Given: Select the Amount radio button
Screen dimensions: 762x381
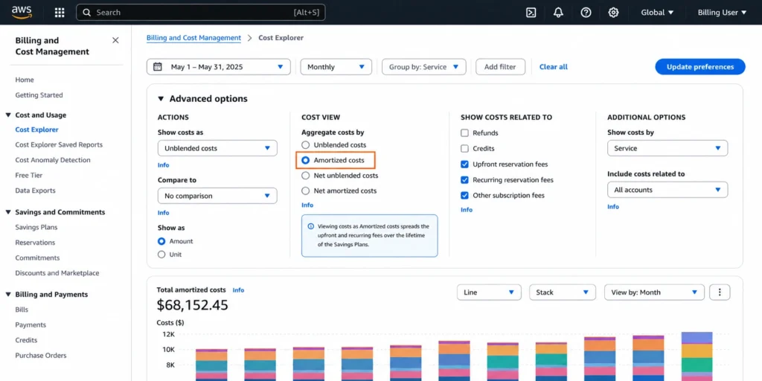Looking at the screenshot, I should (161, 241).
